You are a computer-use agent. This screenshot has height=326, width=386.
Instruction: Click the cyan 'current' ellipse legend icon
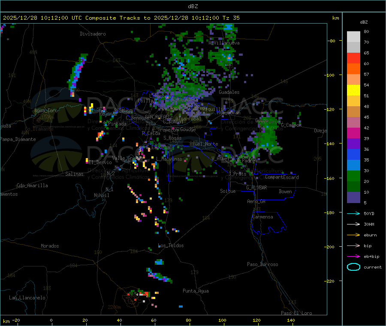(x=353, y=267)
